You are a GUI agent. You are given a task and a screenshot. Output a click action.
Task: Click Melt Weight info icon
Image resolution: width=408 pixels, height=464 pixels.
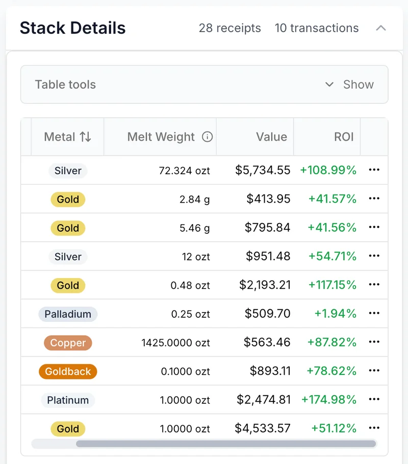coord(207,137)
